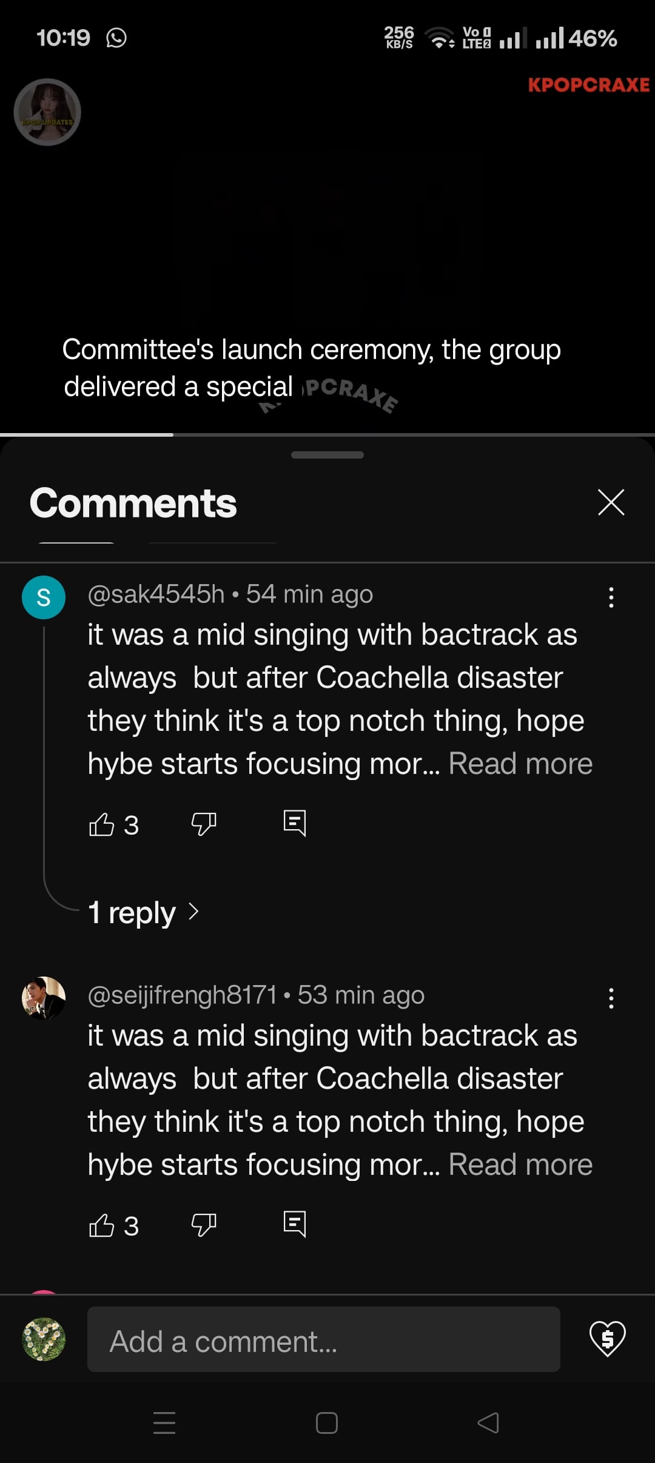
Task: Open more options for @seijifrengh8171's comment
Action: pos(611,998)
